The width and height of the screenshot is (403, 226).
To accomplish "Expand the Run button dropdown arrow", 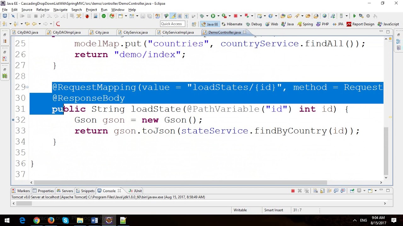I will click(x=218, y=16).
